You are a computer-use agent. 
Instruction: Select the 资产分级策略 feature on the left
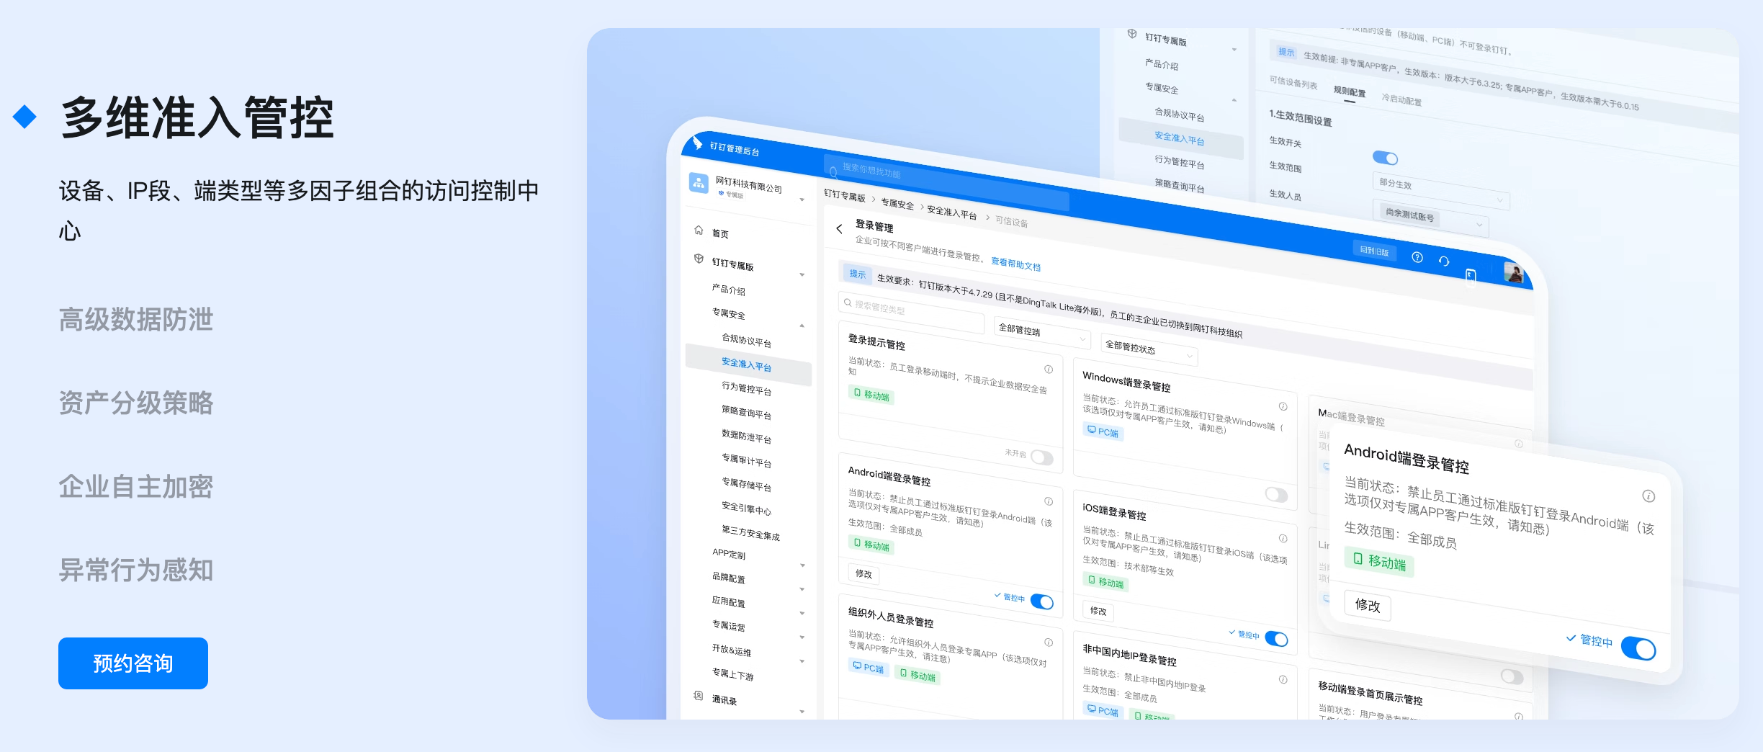(x=136, y=403)
